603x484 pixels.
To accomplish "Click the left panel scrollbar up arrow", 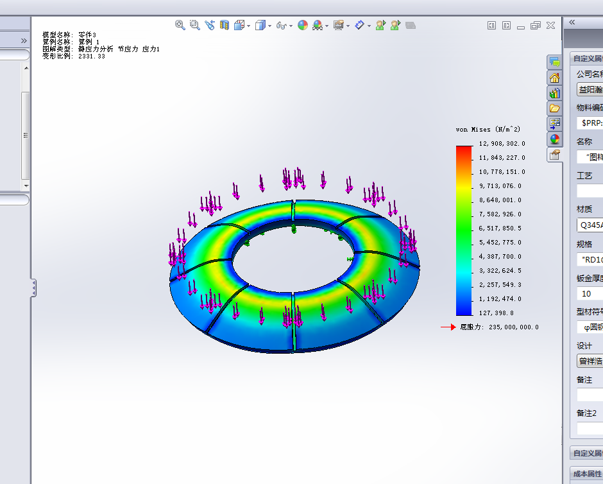I will (x=26, y=68).
